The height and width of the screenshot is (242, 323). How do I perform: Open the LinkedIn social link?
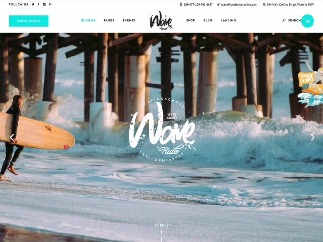tap(50, 4)
